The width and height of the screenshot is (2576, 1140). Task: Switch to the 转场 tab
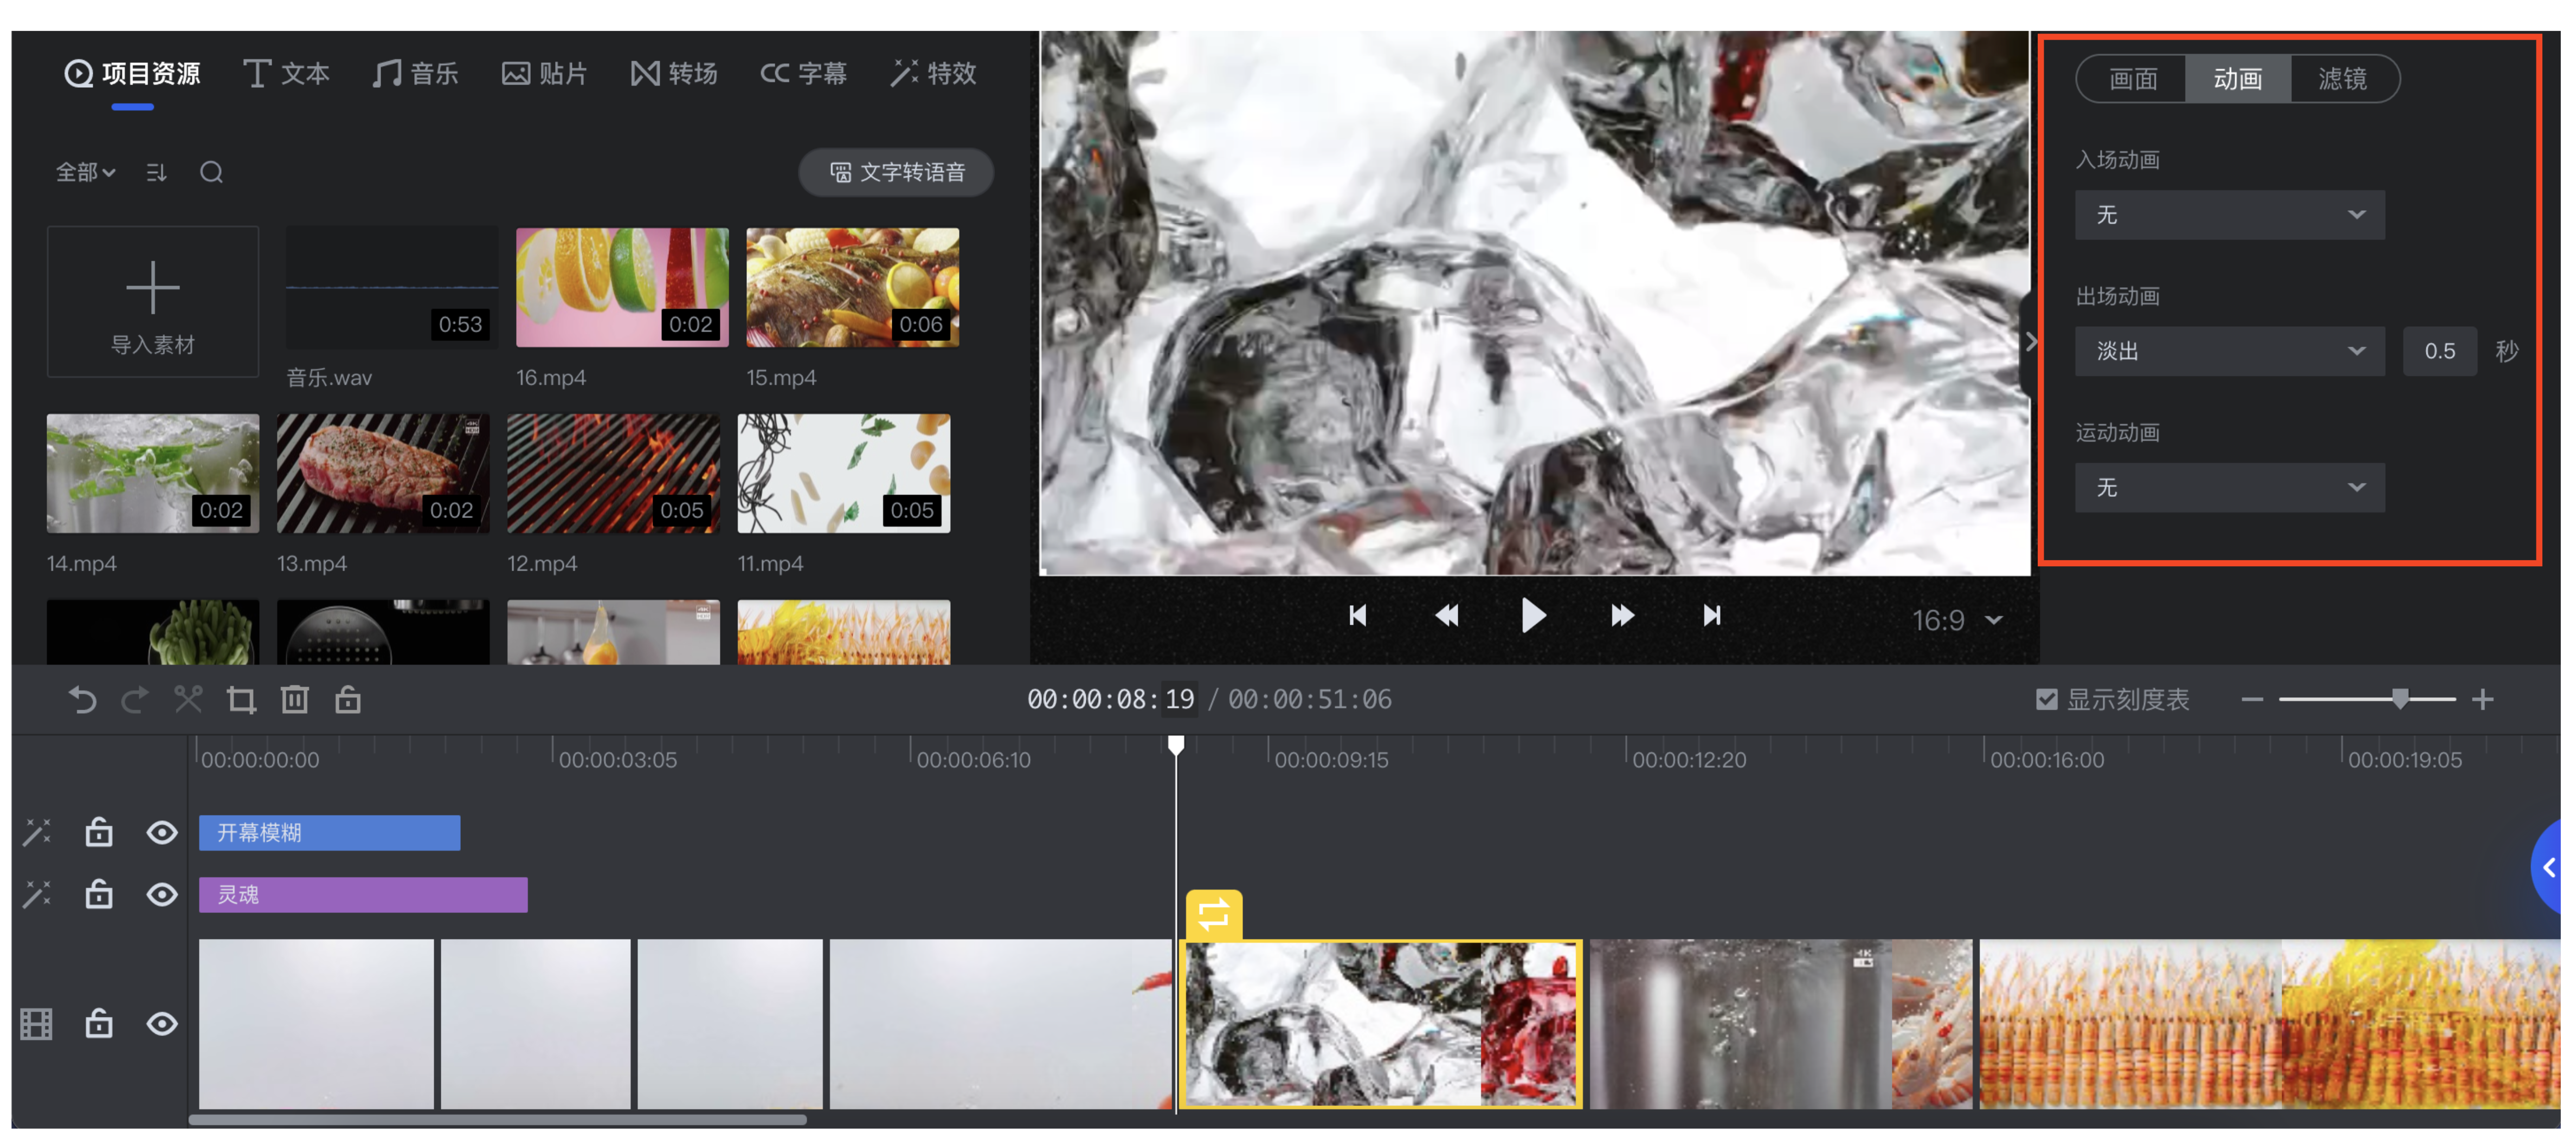click(x=674, y=73)
